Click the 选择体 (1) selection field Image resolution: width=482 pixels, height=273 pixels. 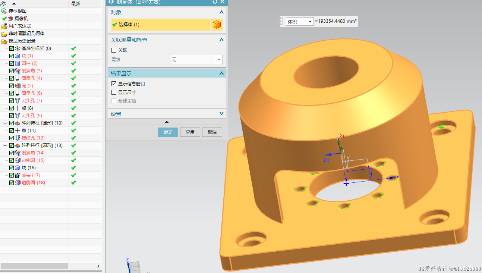pos(161,25)
